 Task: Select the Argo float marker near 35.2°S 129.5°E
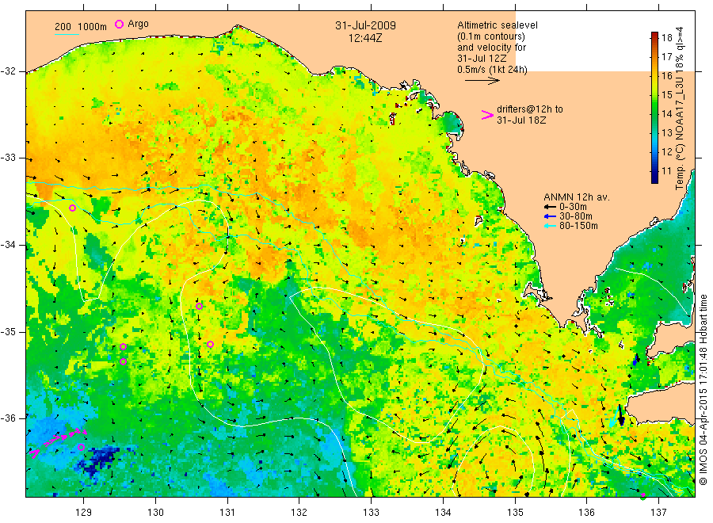click(123, 346)
